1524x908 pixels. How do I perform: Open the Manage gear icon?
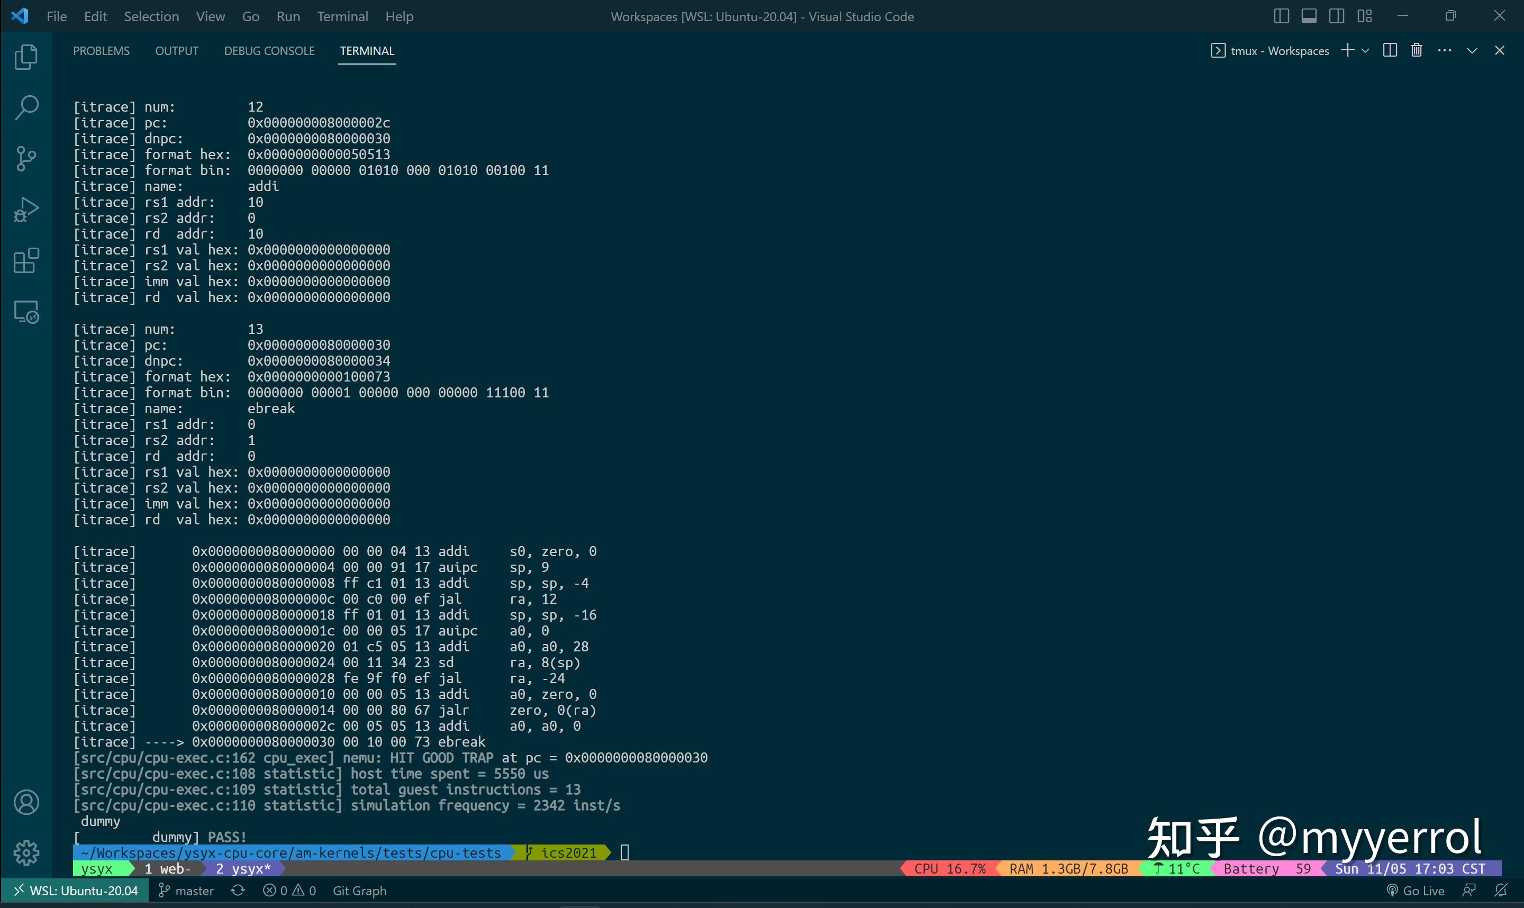[x=26, y=852]
